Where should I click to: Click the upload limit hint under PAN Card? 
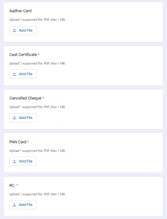click(38, 151)
